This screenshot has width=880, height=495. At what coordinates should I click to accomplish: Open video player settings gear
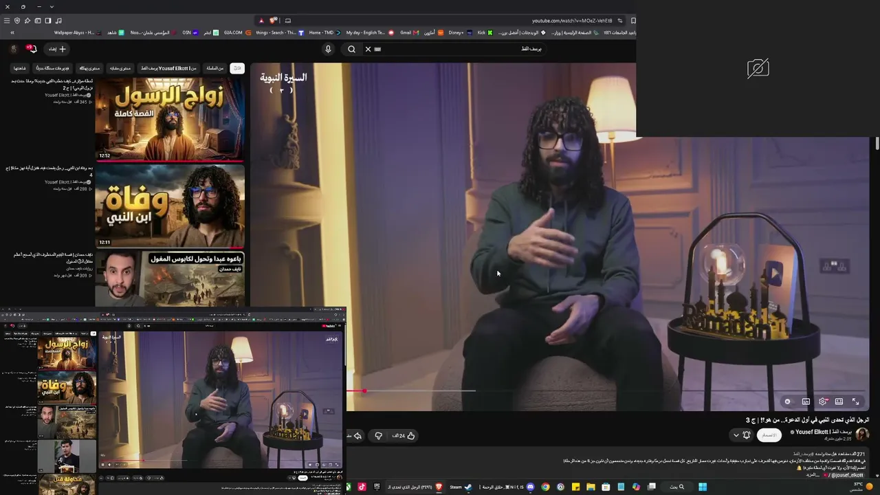[x=822, y=401]
